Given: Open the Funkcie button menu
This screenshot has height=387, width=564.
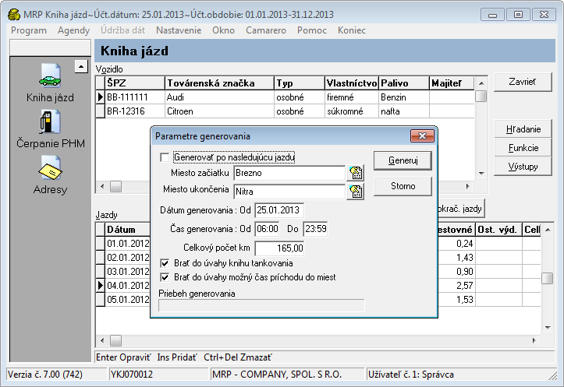Looking at the screenshot, I should click(x=522, y=147).
